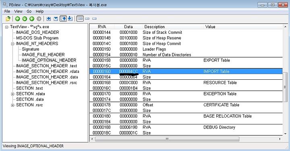The height and width of the screenshot is (151, 290).
Task: Open the File menu
Action: (7, 11)
